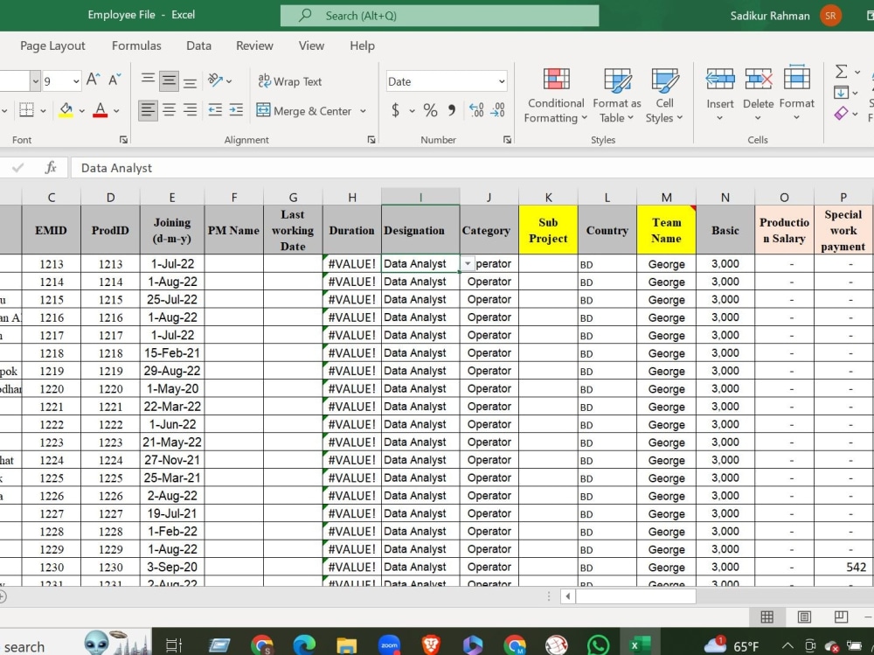This screenshot has height=655, width=874.
Task: Click the Fill down icon
Action: 841,93
